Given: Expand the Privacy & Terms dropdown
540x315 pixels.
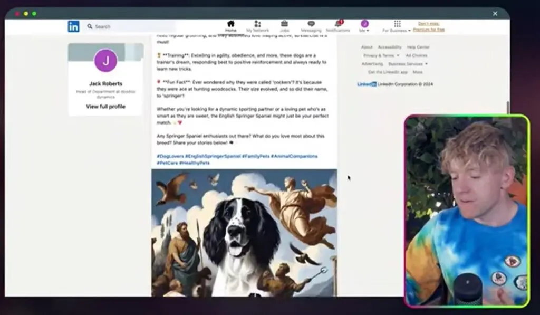Looking at the screenshot, I should tap(381, 55).
